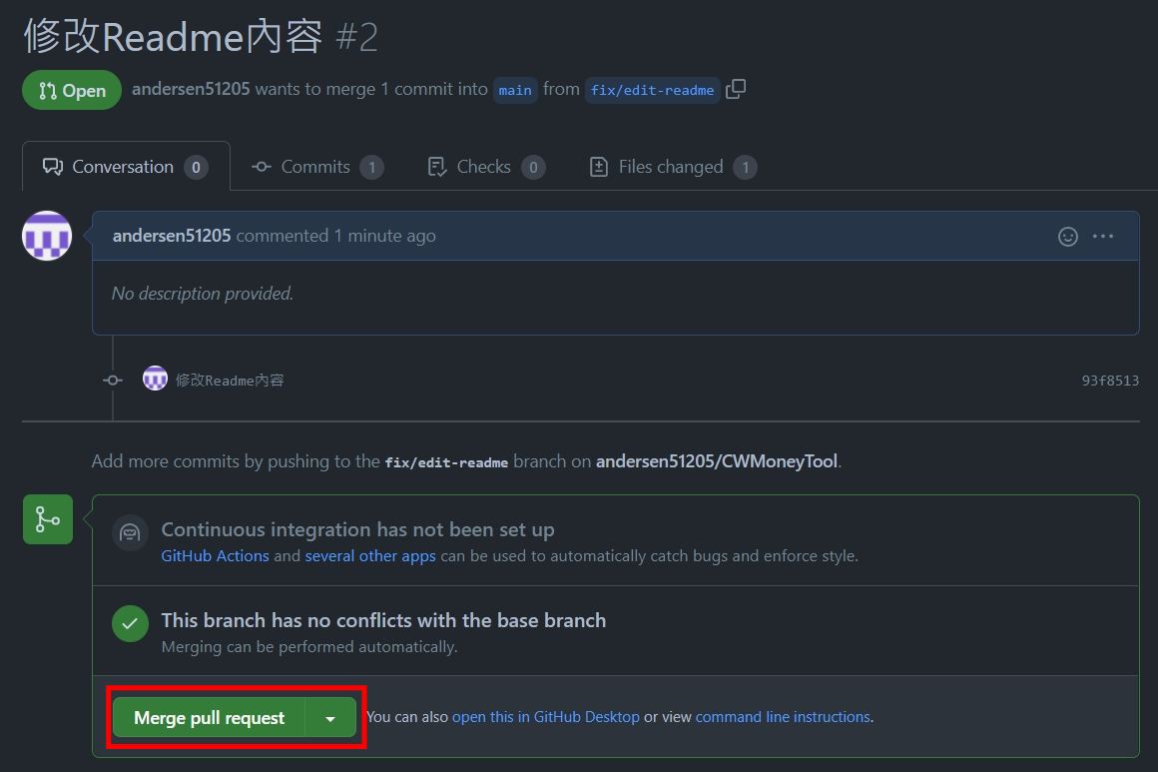Click the green merge status icon

(48, 519)
